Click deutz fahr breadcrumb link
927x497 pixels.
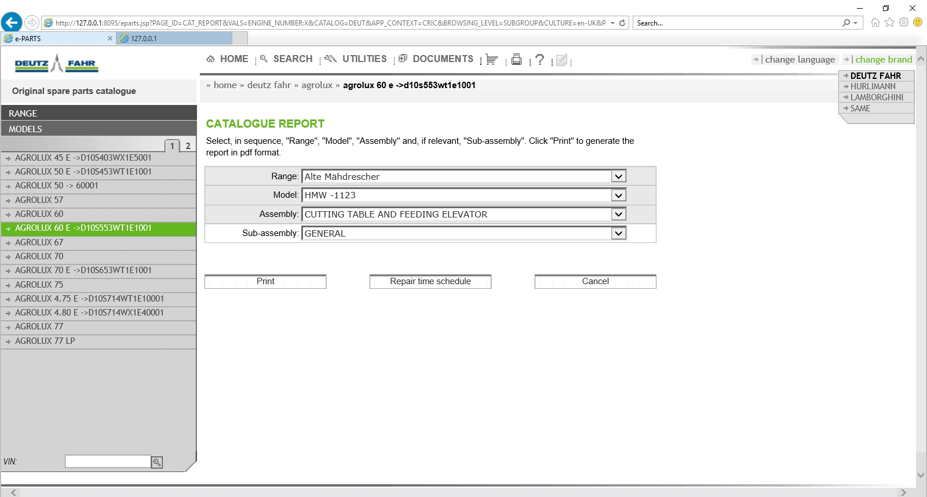click(x=269, y=85)
